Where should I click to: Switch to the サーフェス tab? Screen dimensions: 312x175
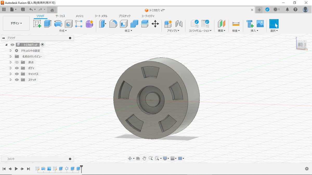pyautogui.click(x=60, y=16)
